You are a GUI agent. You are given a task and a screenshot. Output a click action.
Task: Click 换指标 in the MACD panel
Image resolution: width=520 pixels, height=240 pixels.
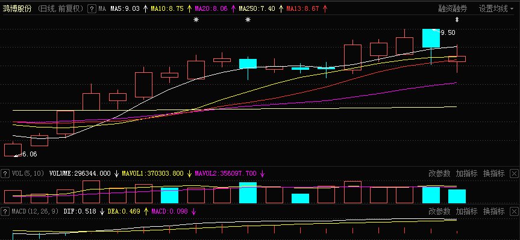pyautogui.click(x=494, y=211)
